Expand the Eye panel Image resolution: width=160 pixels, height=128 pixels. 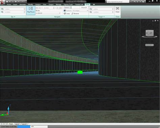click(x=13, y=17)
